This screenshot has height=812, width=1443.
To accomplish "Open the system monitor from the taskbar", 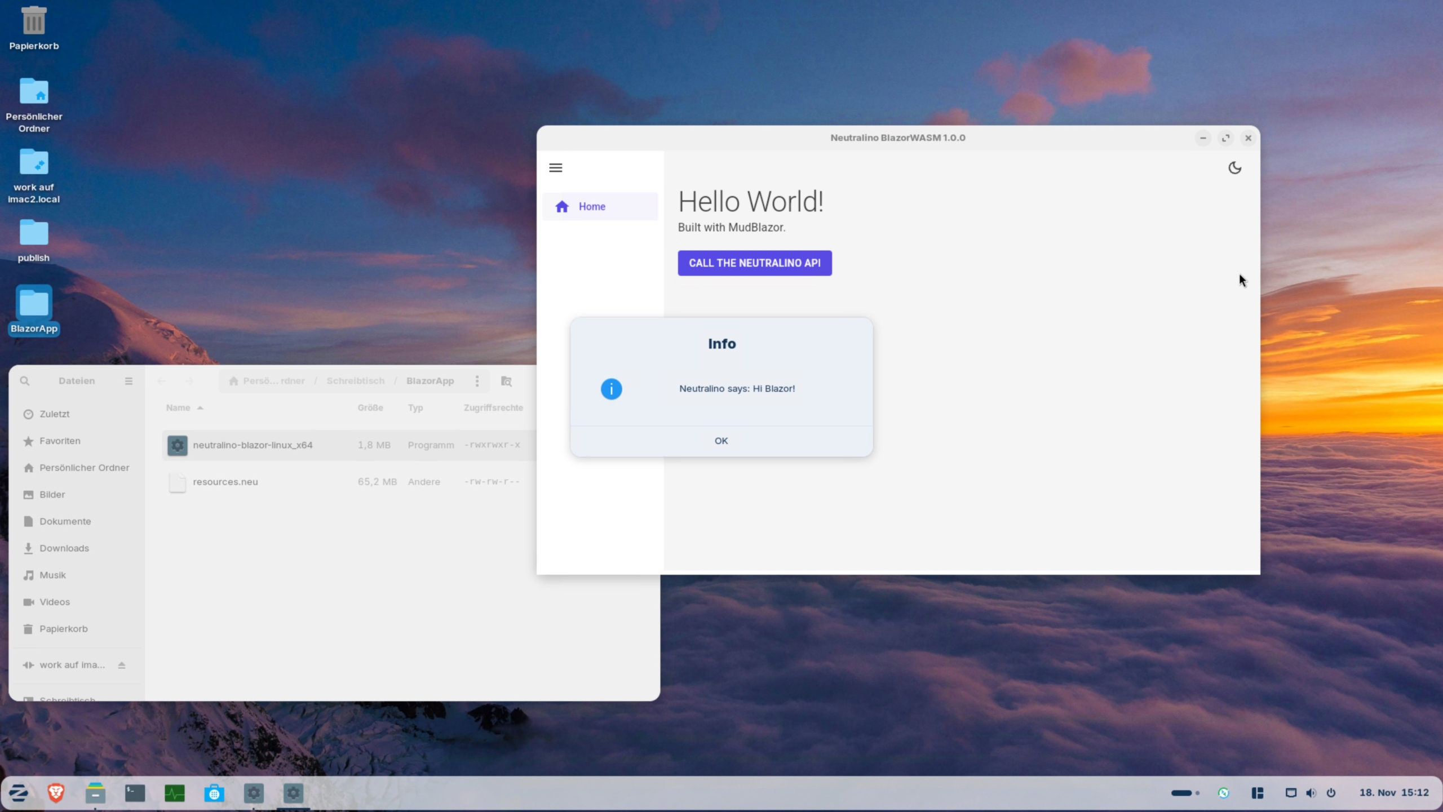I will [x=174, y=793].
